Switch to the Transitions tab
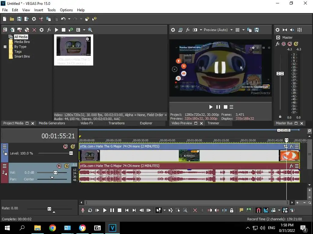Screen dimensions: 313x234 [x=116, y=123]
